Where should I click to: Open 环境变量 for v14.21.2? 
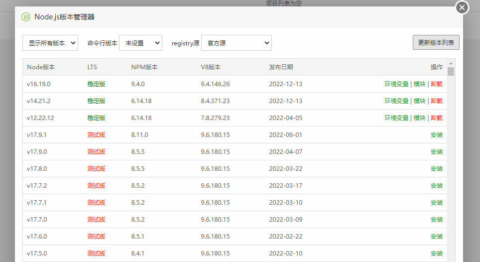396,101
